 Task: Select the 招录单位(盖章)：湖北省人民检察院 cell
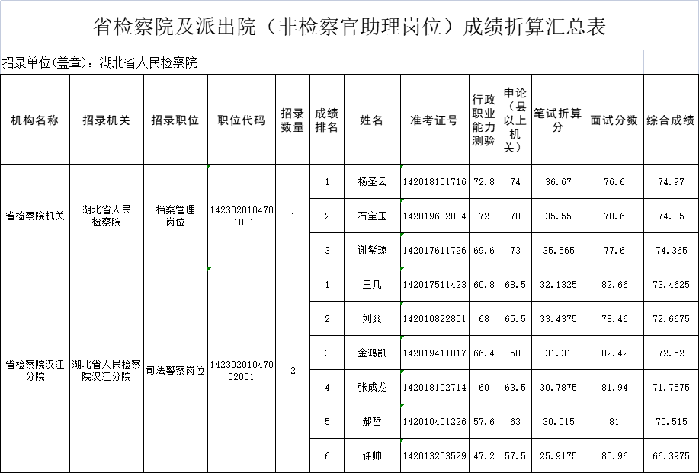[322, 62]
